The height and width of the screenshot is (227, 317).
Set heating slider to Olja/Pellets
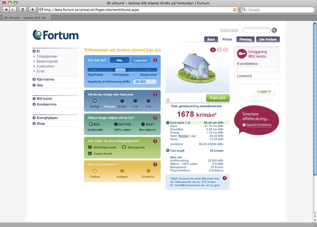[94, 70]
